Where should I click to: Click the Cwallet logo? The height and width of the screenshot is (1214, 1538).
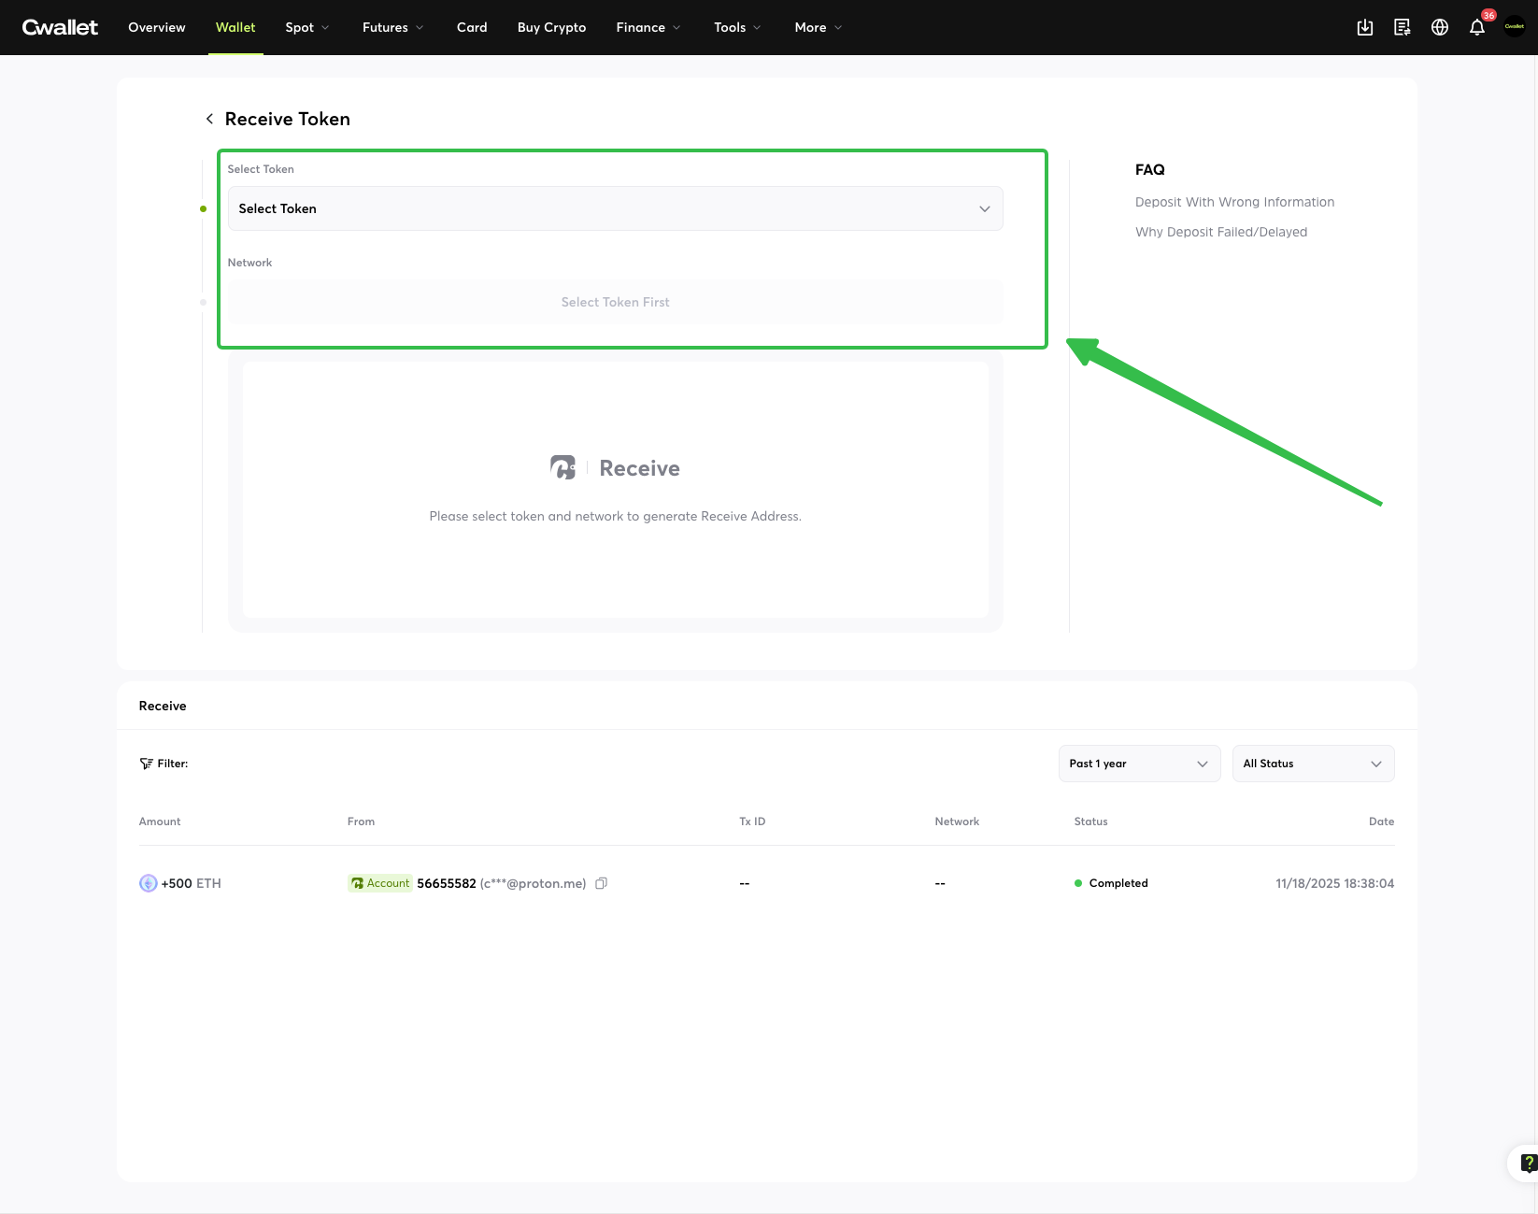tap(60, 27)
